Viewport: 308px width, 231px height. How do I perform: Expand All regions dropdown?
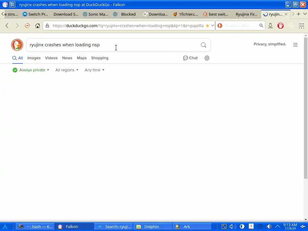(x=67, y=70)
